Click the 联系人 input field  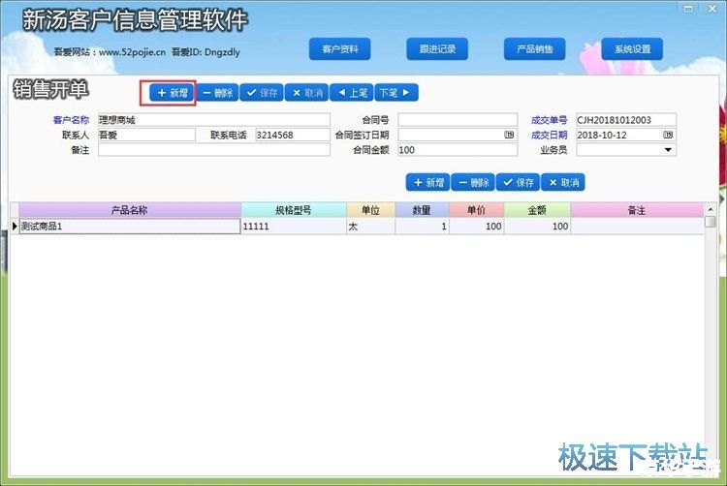[146, 135]
